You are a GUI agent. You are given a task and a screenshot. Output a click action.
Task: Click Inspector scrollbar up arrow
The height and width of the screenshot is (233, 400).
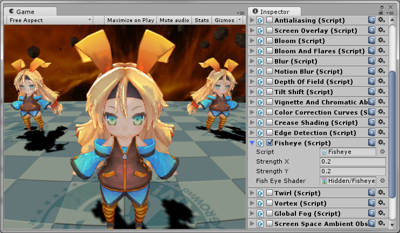[392, 20]
